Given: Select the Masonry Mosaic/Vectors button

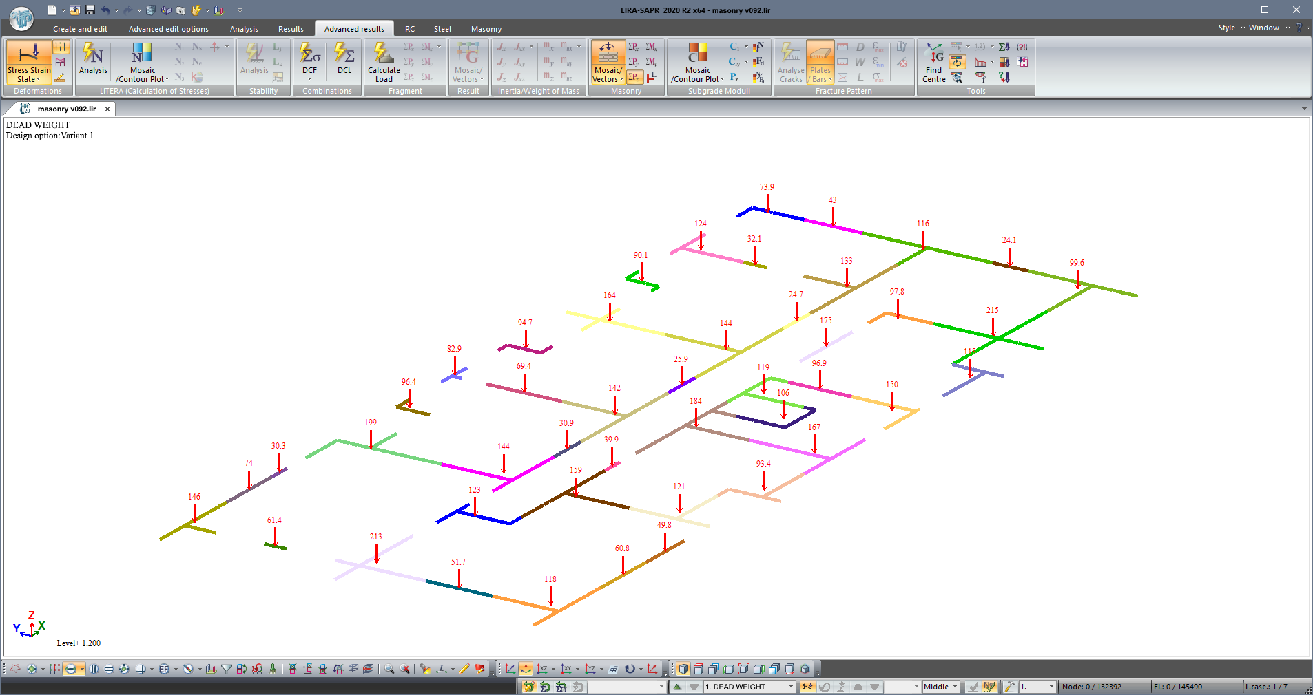Looking at the screenshot, I should pos(607,62).
